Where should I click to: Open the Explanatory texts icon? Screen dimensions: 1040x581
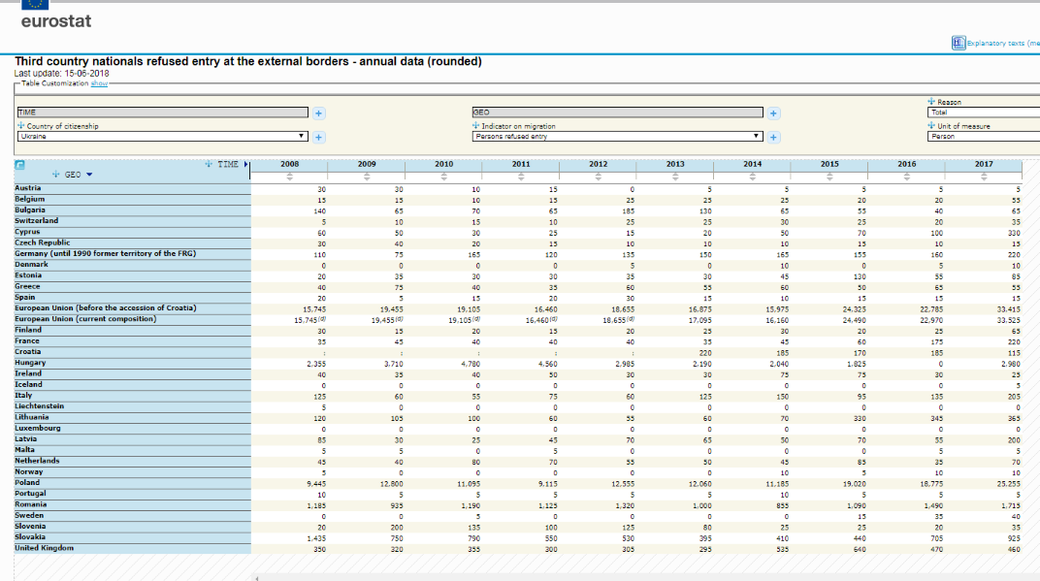959,44
